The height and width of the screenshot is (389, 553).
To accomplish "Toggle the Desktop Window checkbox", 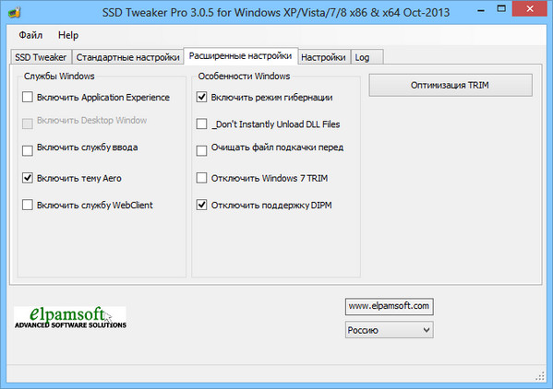I will pos(28,124).
